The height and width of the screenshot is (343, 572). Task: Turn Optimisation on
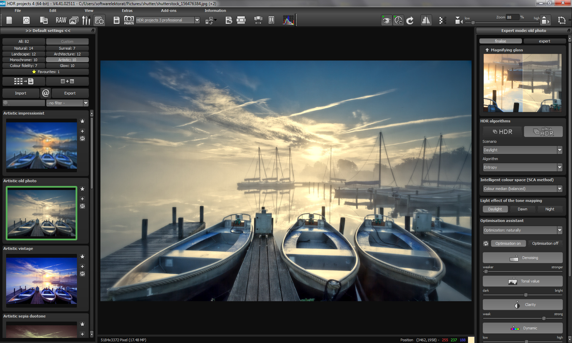(x=508, y=243)
